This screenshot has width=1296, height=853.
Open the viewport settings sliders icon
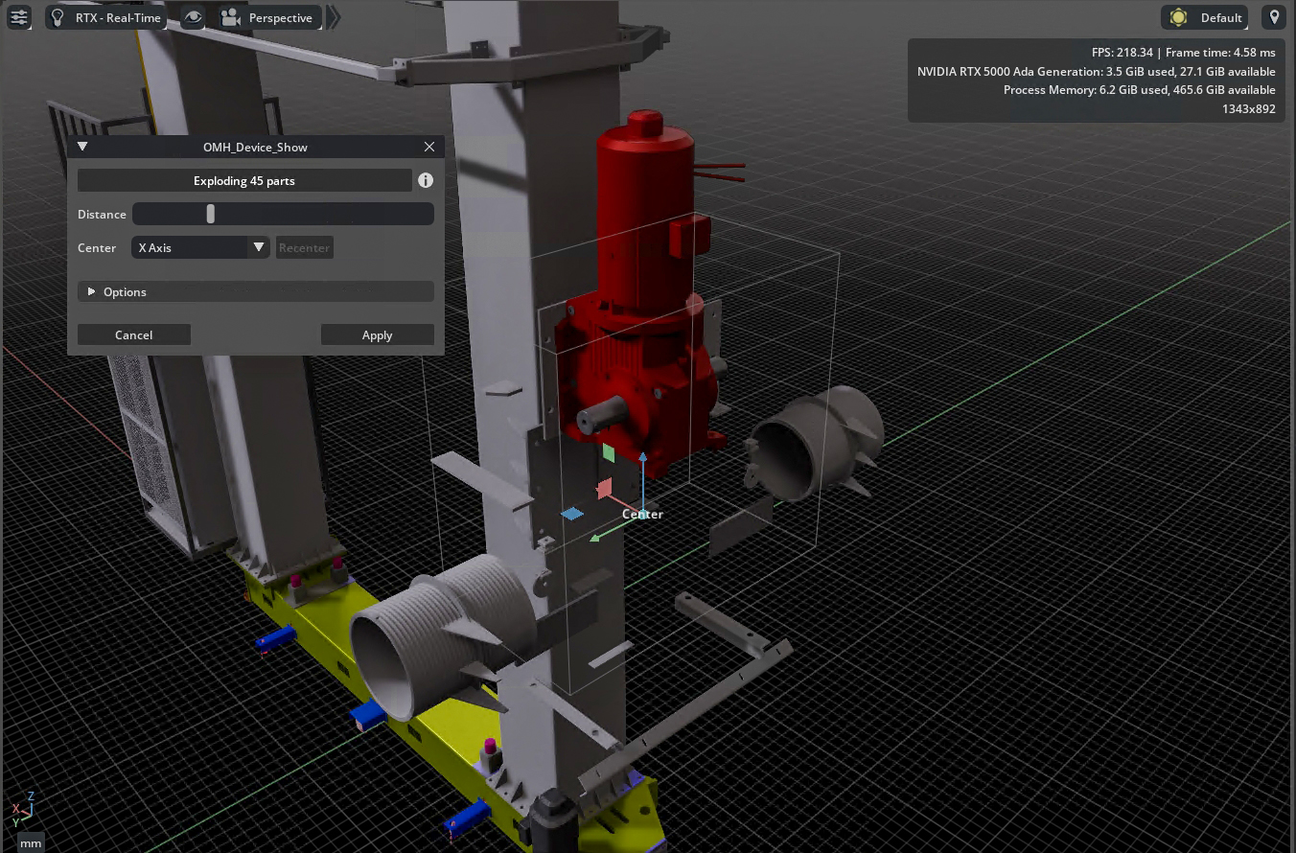tap(18, 17)
